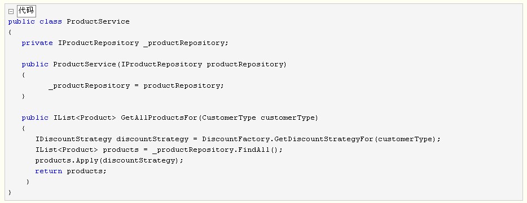Click the private keyword

click(x=37, y=43)
